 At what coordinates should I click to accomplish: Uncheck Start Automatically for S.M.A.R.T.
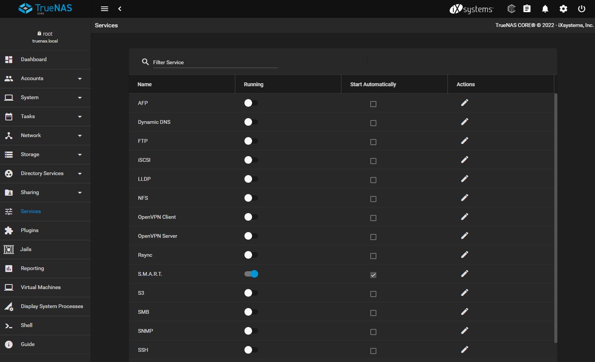373,275
